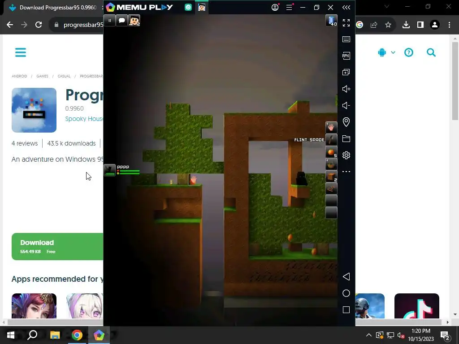The width and height of the screenshot is (459, 344).
Task: Select the orange item in hotbar
Action: (x=331, y=152)
